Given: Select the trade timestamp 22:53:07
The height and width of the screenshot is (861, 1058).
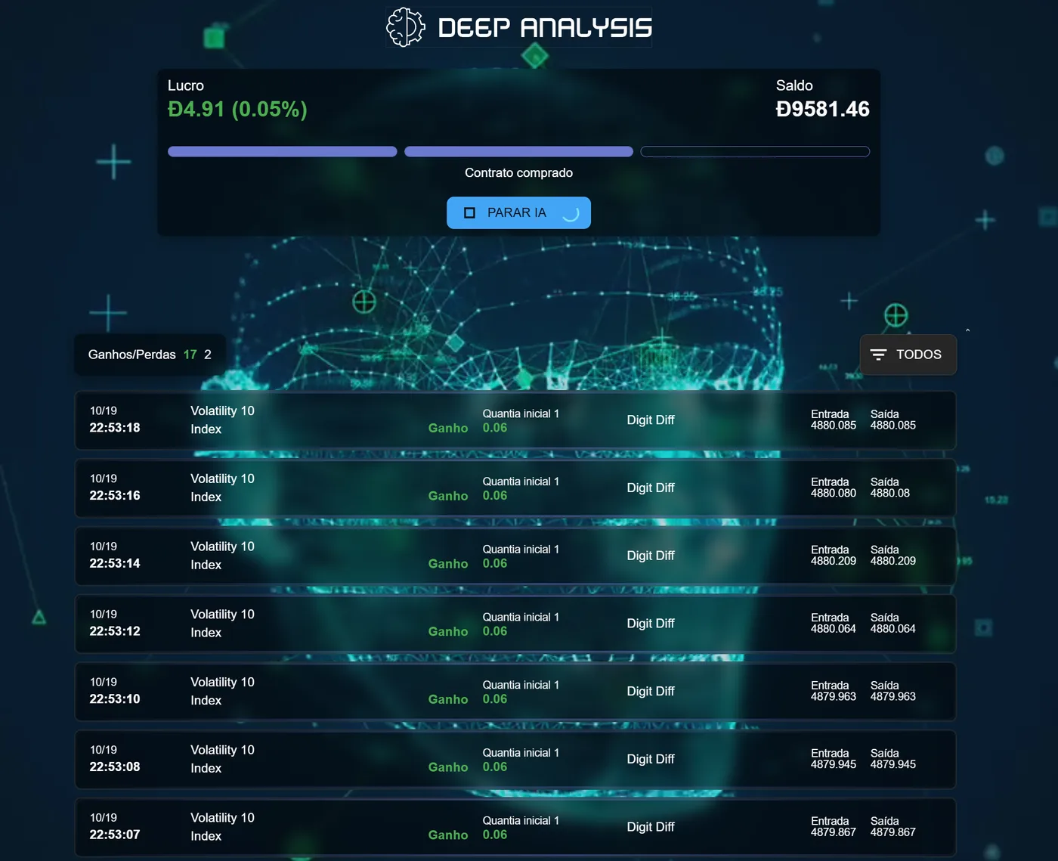Looking at the screenshot, I should pyautogui.click(x=115, y=835).
